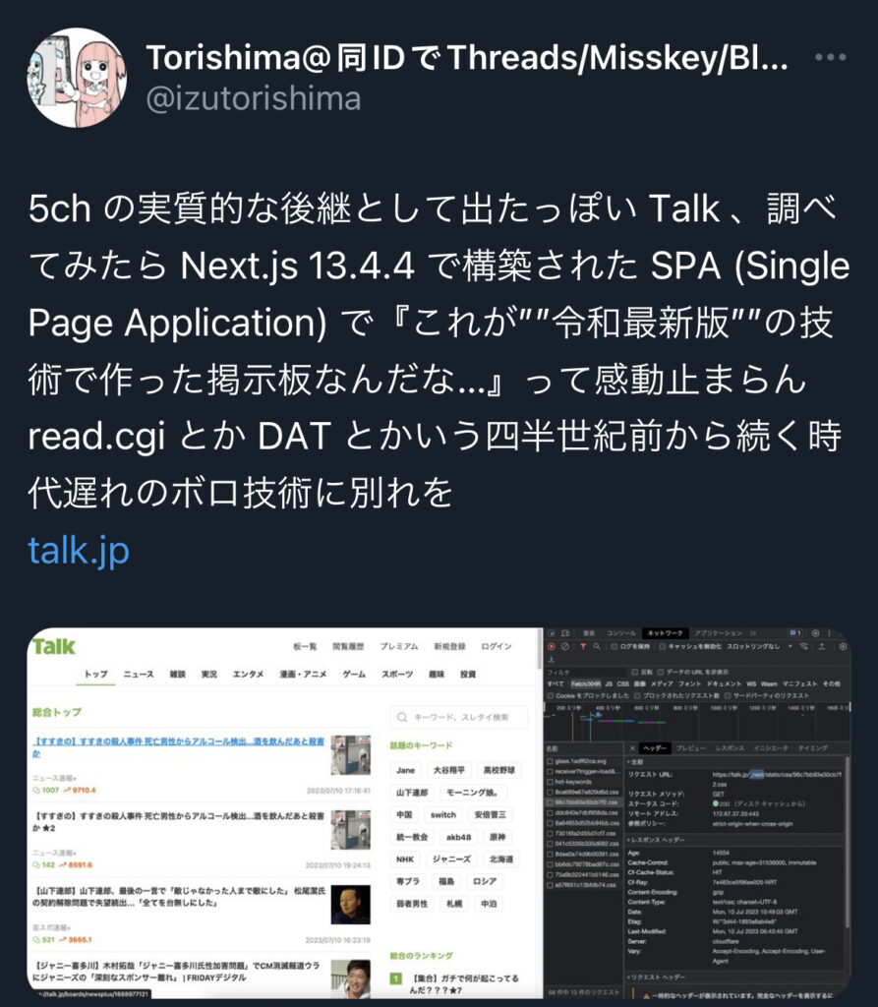The width and height of the screenshot is (878, 1007).
Task: Click the keyword search field on Talk
Action: pyautogui.click(x=458, y=717)
